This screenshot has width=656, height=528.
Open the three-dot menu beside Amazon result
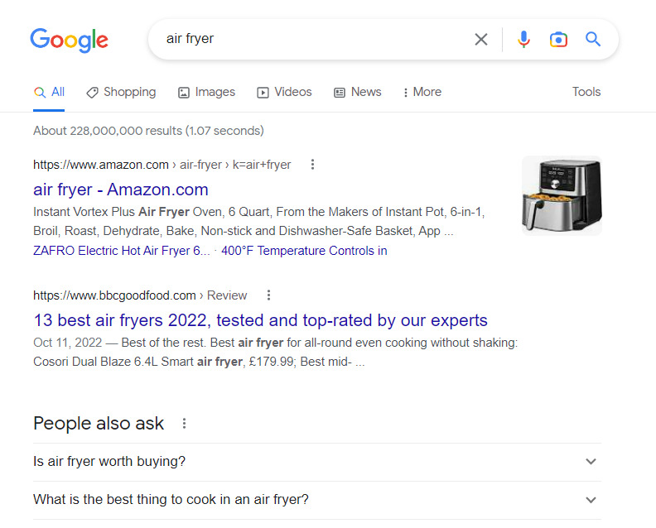[312, 165]
